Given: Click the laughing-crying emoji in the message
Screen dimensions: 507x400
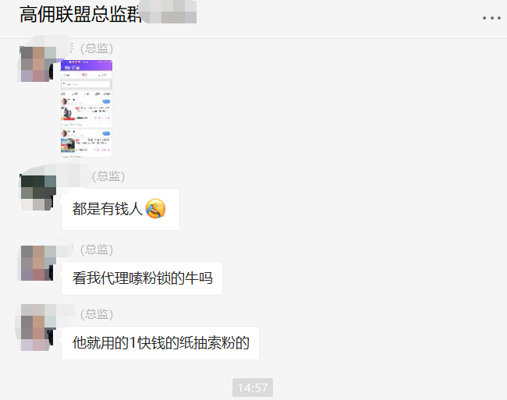Looking at the screenshot, I should pos(155,209).
